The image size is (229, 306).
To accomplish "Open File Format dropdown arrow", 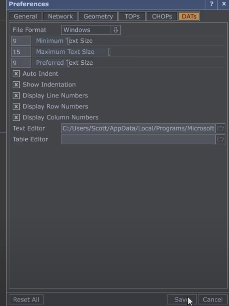I will pos(116,30).
